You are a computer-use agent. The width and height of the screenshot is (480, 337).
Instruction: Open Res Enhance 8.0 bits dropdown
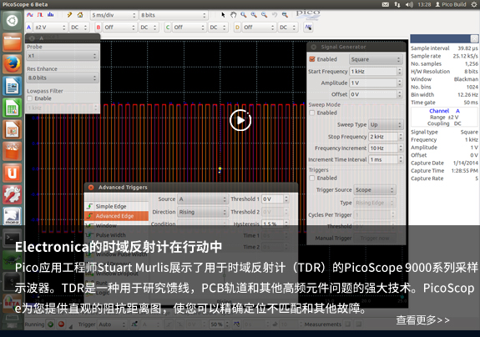coord(62,78)
